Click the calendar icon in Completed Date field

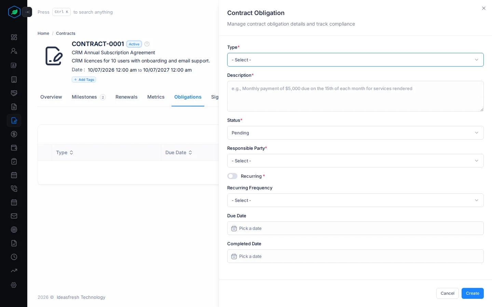click(234, 257)
